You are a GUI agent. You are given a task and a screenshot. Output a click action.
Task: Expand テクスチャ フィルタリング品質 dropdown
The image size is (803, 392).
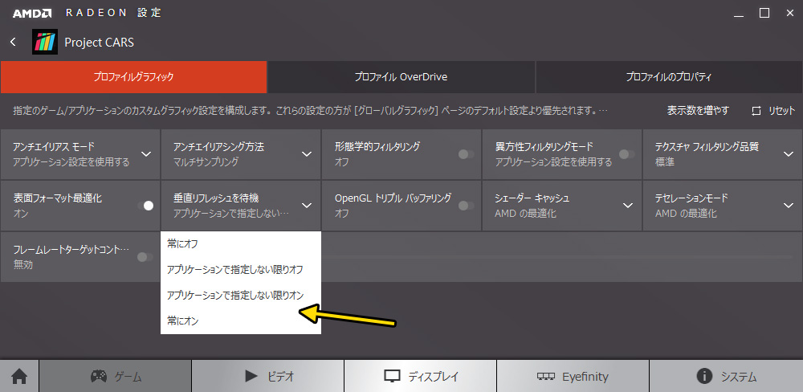coord(789,154)
